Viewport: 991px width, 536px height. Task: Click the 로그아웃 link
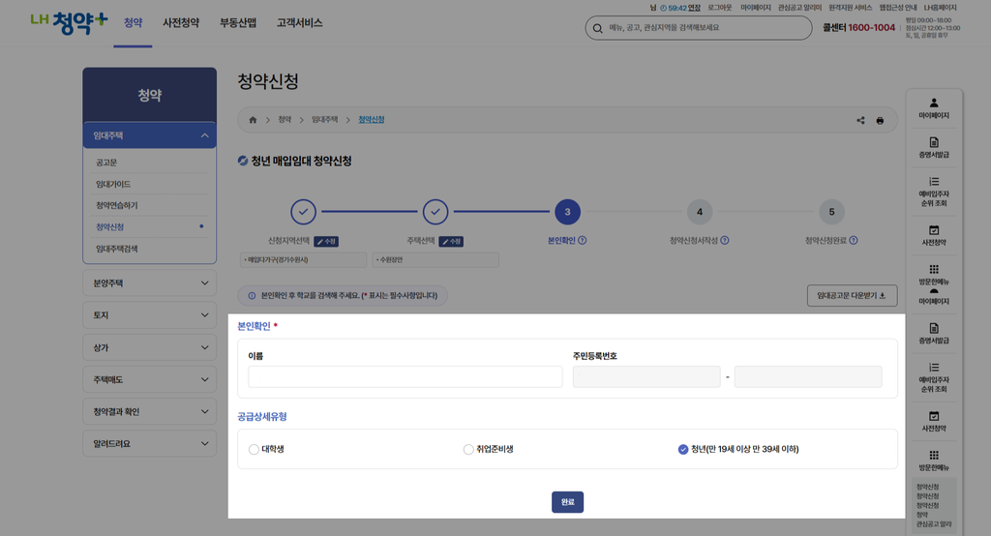(x=719, y=8)
